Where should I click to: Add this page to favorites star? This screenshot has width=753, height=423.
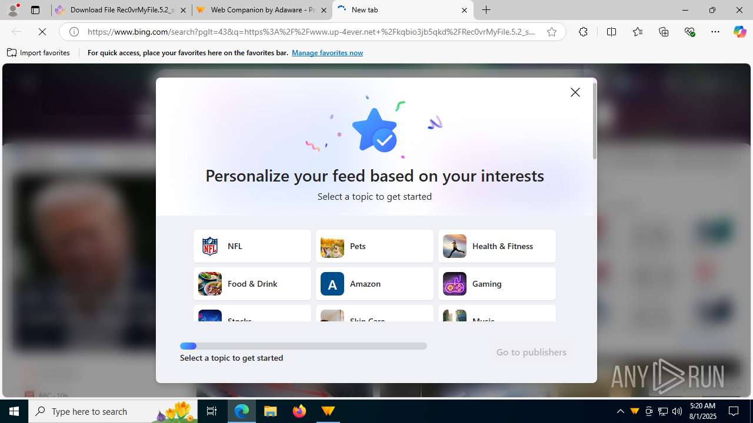[x=552, y=32]
